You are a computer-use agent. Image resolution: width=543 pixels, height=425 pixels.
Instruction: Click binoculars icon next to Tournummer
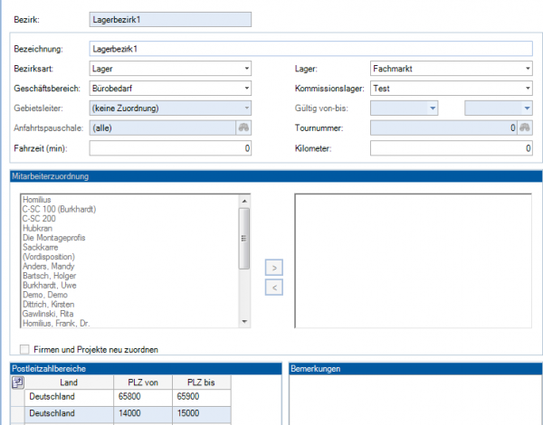523,128
